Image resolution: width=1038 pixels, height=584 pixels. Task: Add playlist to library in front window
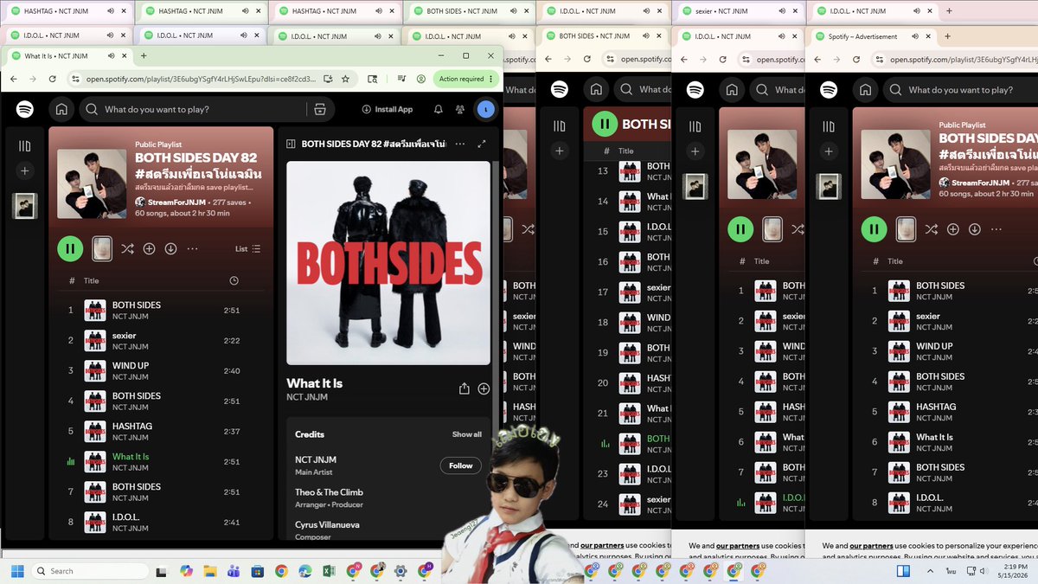point(149,248)
